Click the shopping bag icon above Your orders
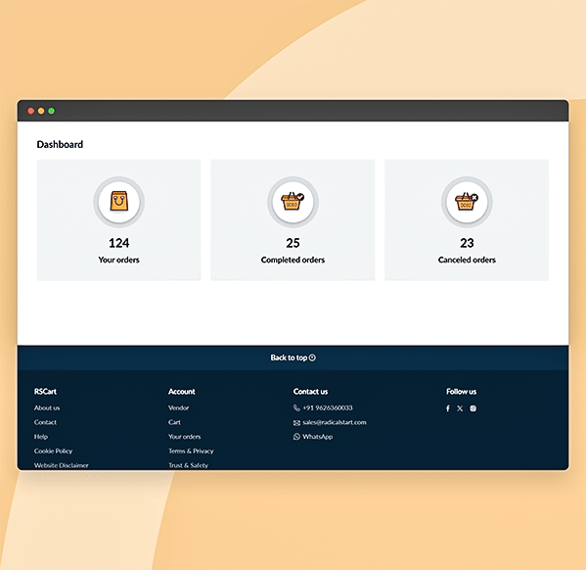 (118, 202)
